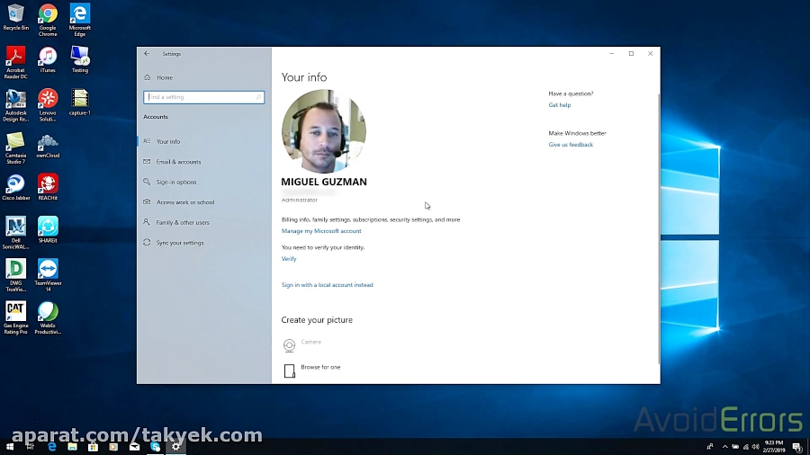This screenshot has height=455, width=810.
Task: Click the Verify identity link
Action: pyautogui.click(x=289, y=259)
